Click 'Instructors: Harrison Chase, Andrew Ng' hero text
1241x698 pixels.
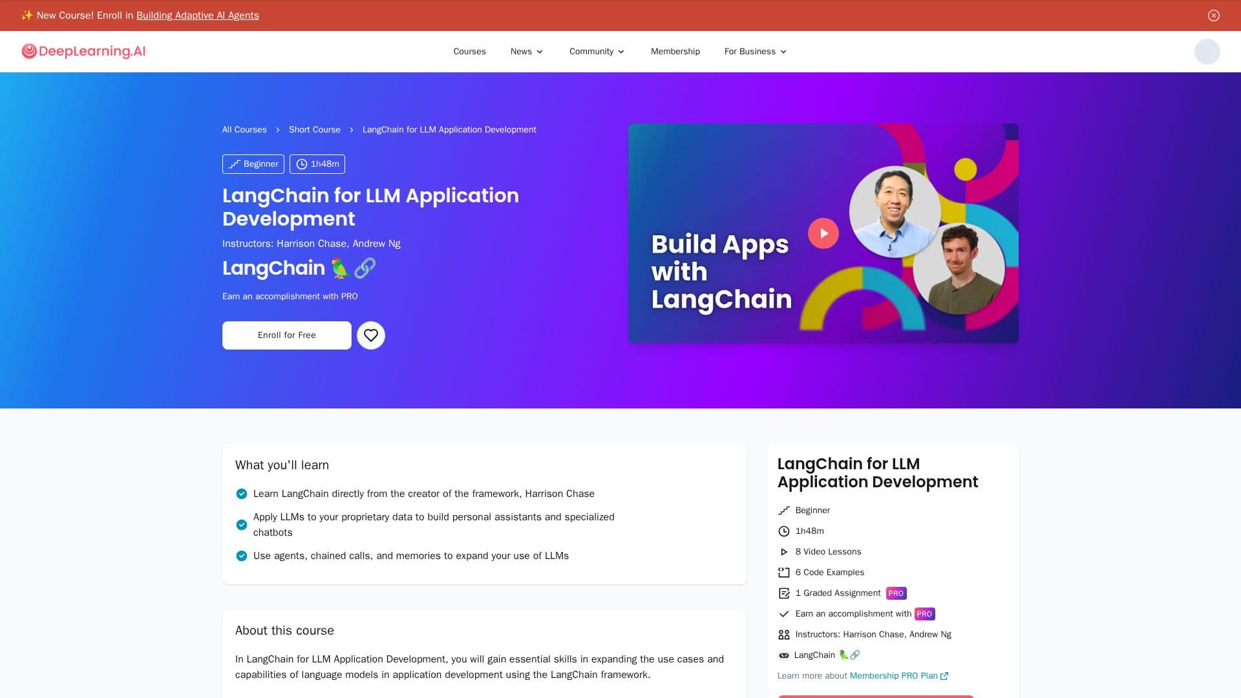(x=311, y=244)
